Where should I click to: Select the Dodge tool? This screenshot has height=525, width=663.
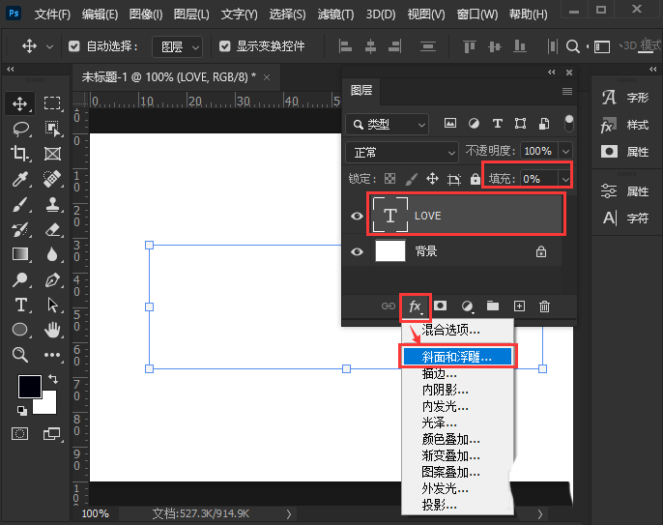pos(20,279)
